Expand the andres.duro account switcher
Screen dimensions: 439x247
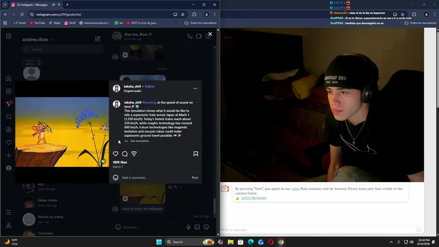click(x=37, y=39)
